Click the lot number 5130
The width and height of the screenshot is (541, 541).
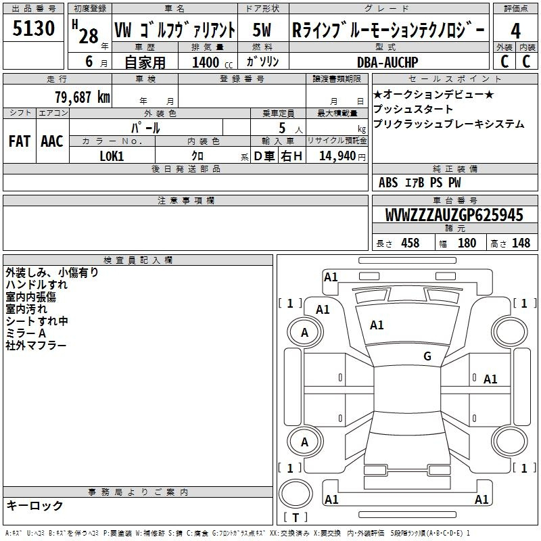pos(33,28)
